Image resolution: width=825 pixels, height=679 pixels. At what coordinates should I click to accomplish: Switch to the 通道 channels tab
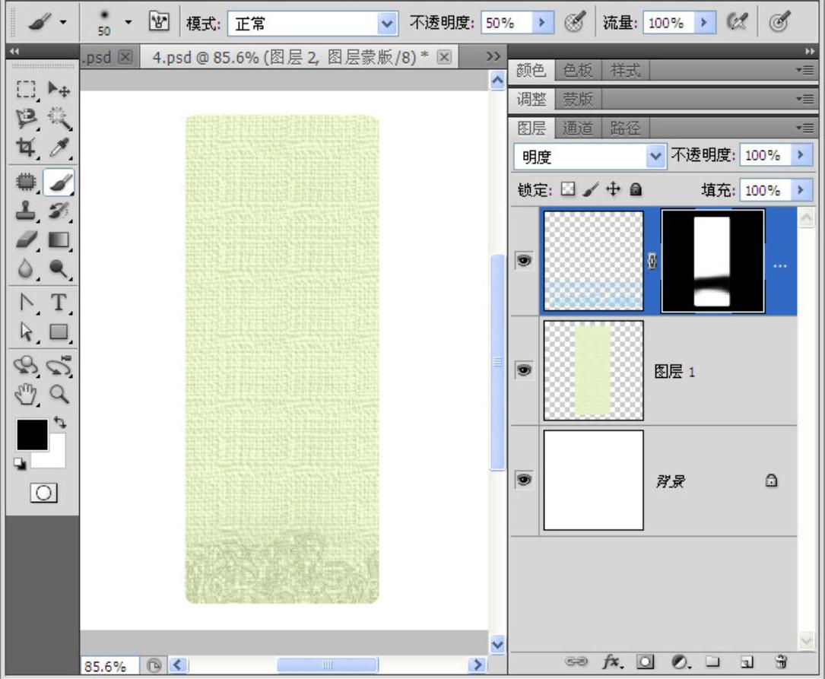pyautogui.click(x=577, y=129)
